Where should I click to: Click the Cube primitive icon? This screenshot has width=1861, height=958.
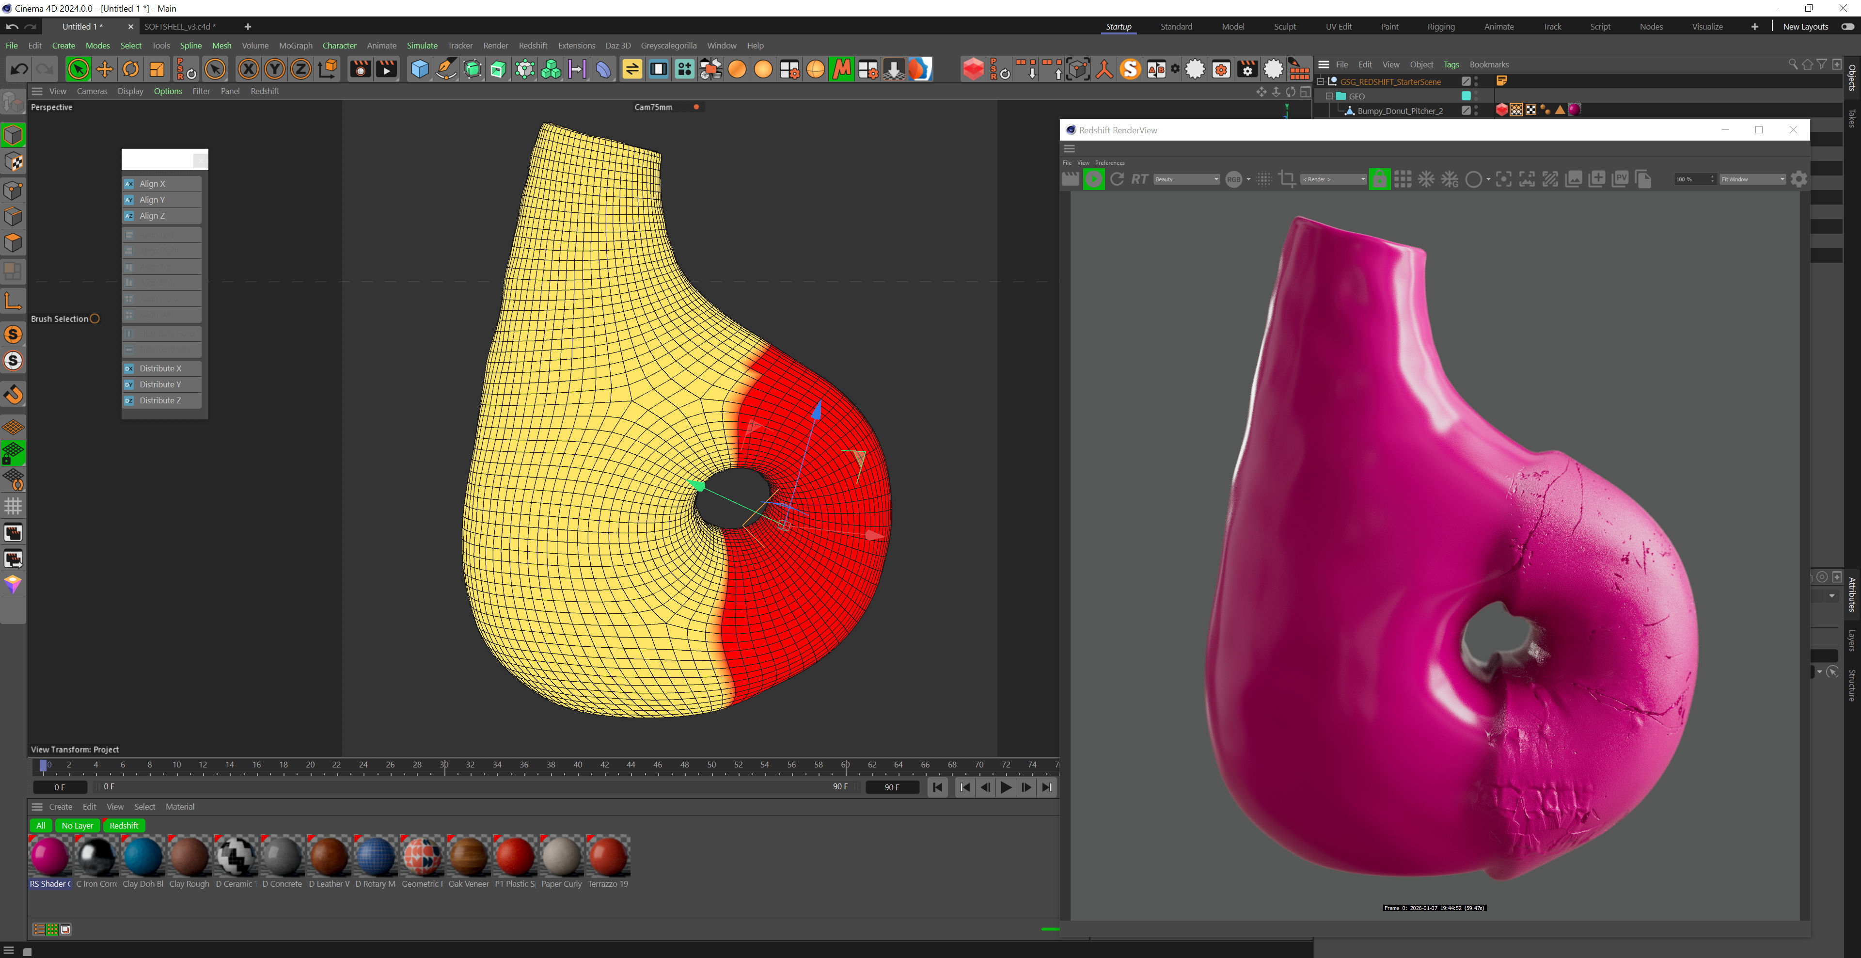click(x=420, y=69)
